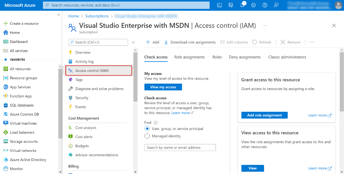344x174 pixels.
Task: Open the Azure Cloud Shell
Action: click(x=219, y=5)
